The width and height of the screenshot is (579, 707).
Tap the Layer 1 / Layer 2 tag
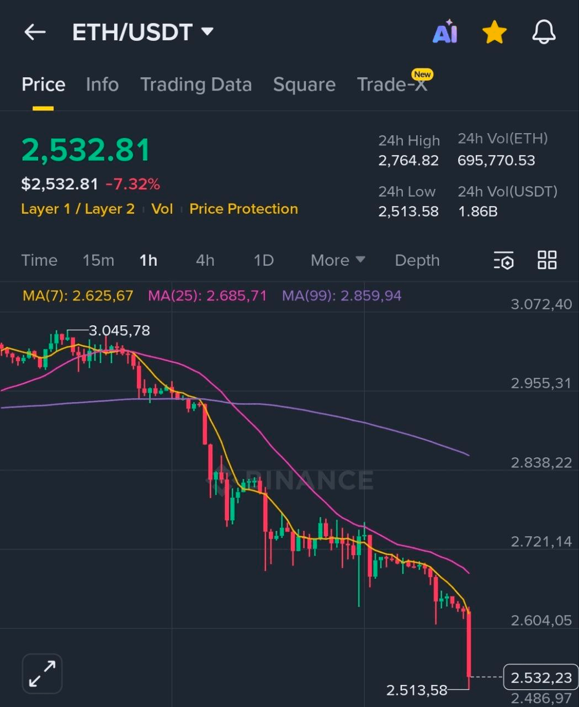(x=78, y=209)
